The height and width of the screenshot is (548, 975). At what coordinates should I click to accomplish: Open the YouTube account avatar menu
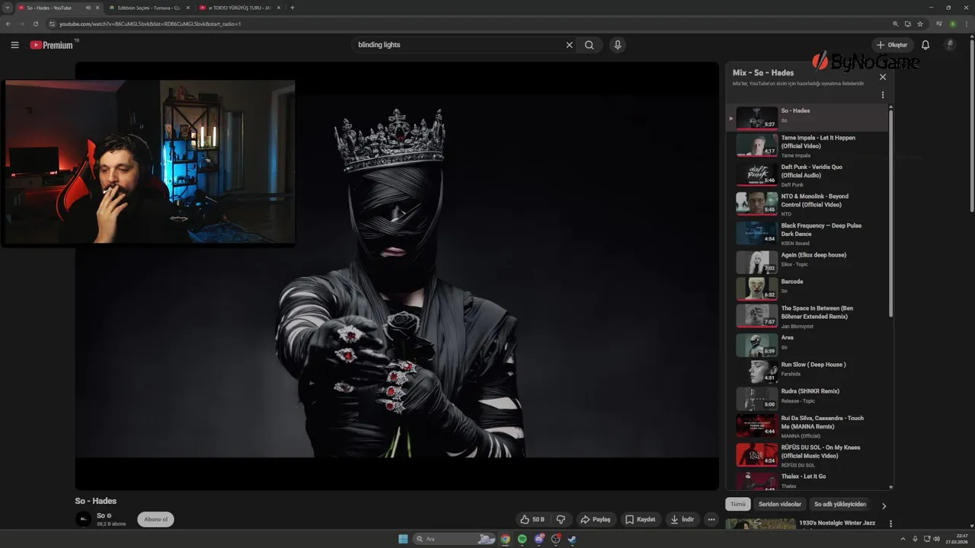click(x=950, y=45)
